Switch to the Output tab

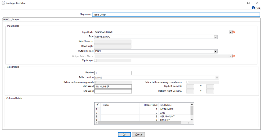click(x=16, y=20)
